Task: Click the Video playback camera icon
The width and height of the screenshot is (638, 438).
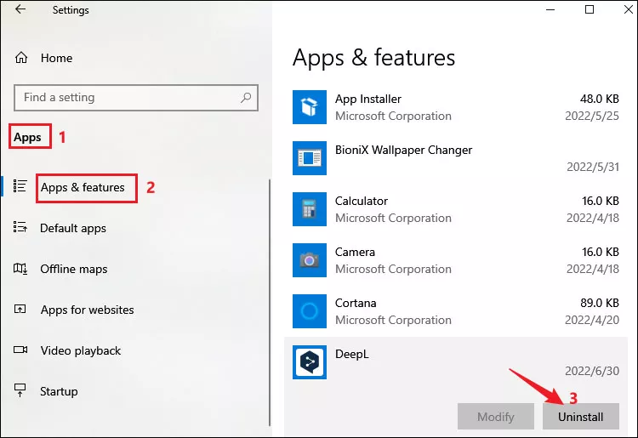Action: pyautogui.click(x=20, y=350)
